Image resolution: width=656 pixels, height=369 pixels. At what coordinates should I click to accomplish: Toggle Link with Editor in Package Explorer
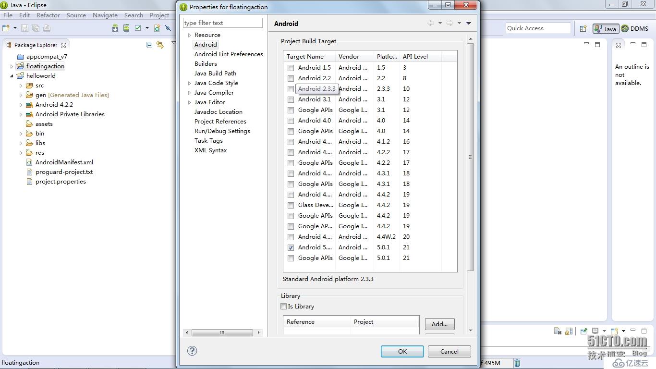tap(160, 45)
